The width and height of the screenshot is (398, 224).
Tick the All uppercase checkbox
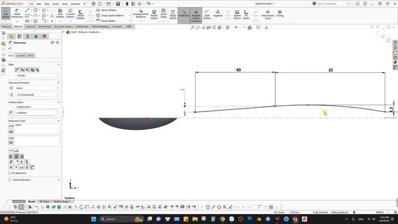pos(10,173)
